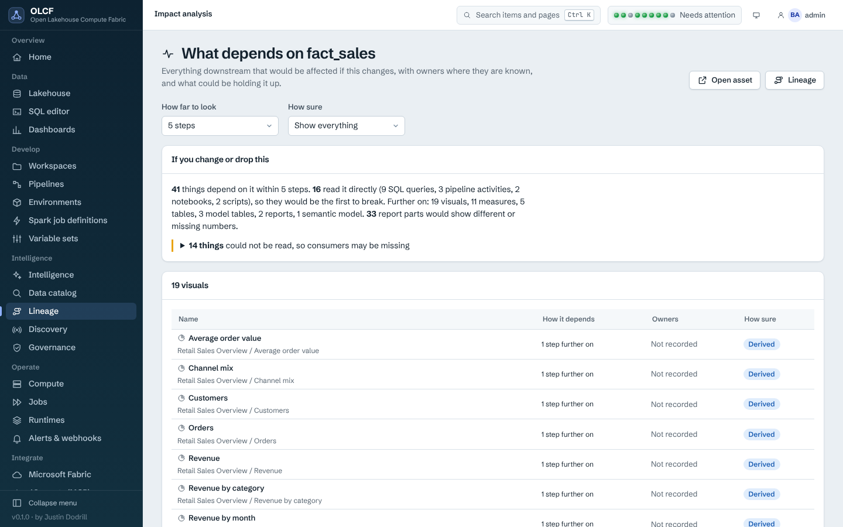Screen dimensions: 843x527
Task: Go to Governance
Action: pyautogui.click(x=71, y=347)
